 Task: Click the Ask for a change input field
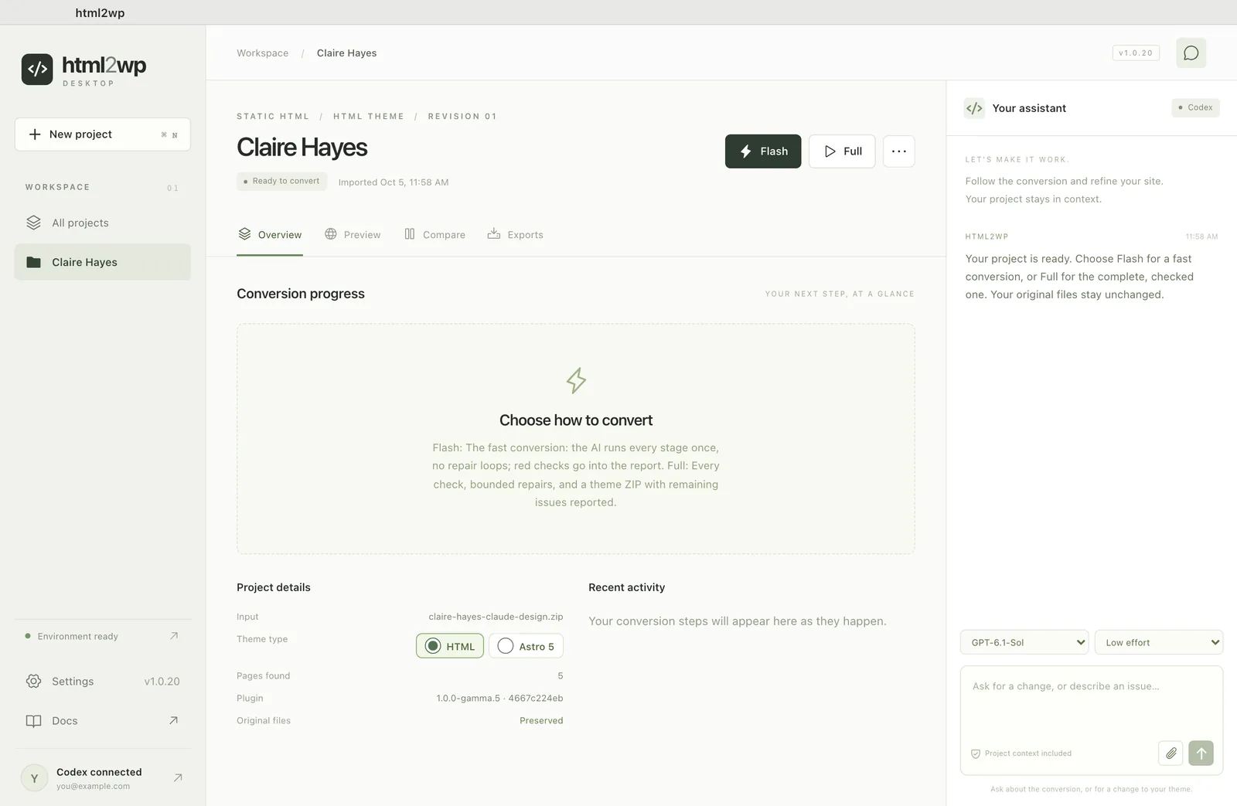[x=1091, y=703]
